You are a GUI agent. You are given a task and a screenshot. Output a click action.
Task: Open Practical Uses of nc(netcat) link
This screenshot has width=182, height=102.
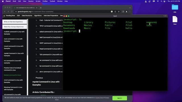click(13, 69)
